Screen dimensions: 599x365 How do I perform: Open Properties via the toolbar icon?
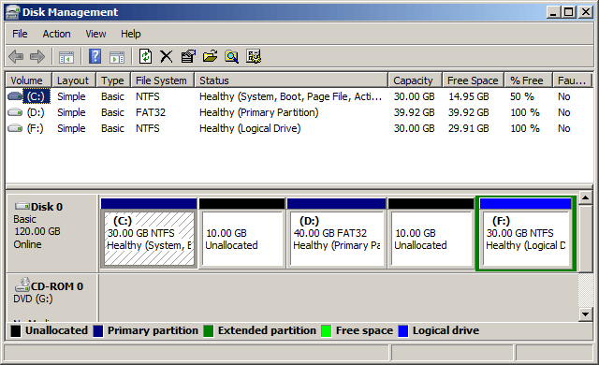coord(188,56)
